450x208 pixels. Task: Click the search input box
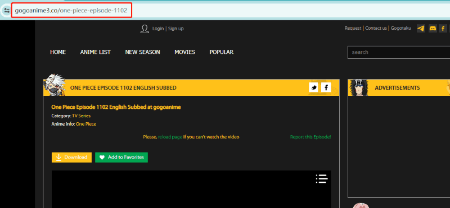tap(399, 52)
